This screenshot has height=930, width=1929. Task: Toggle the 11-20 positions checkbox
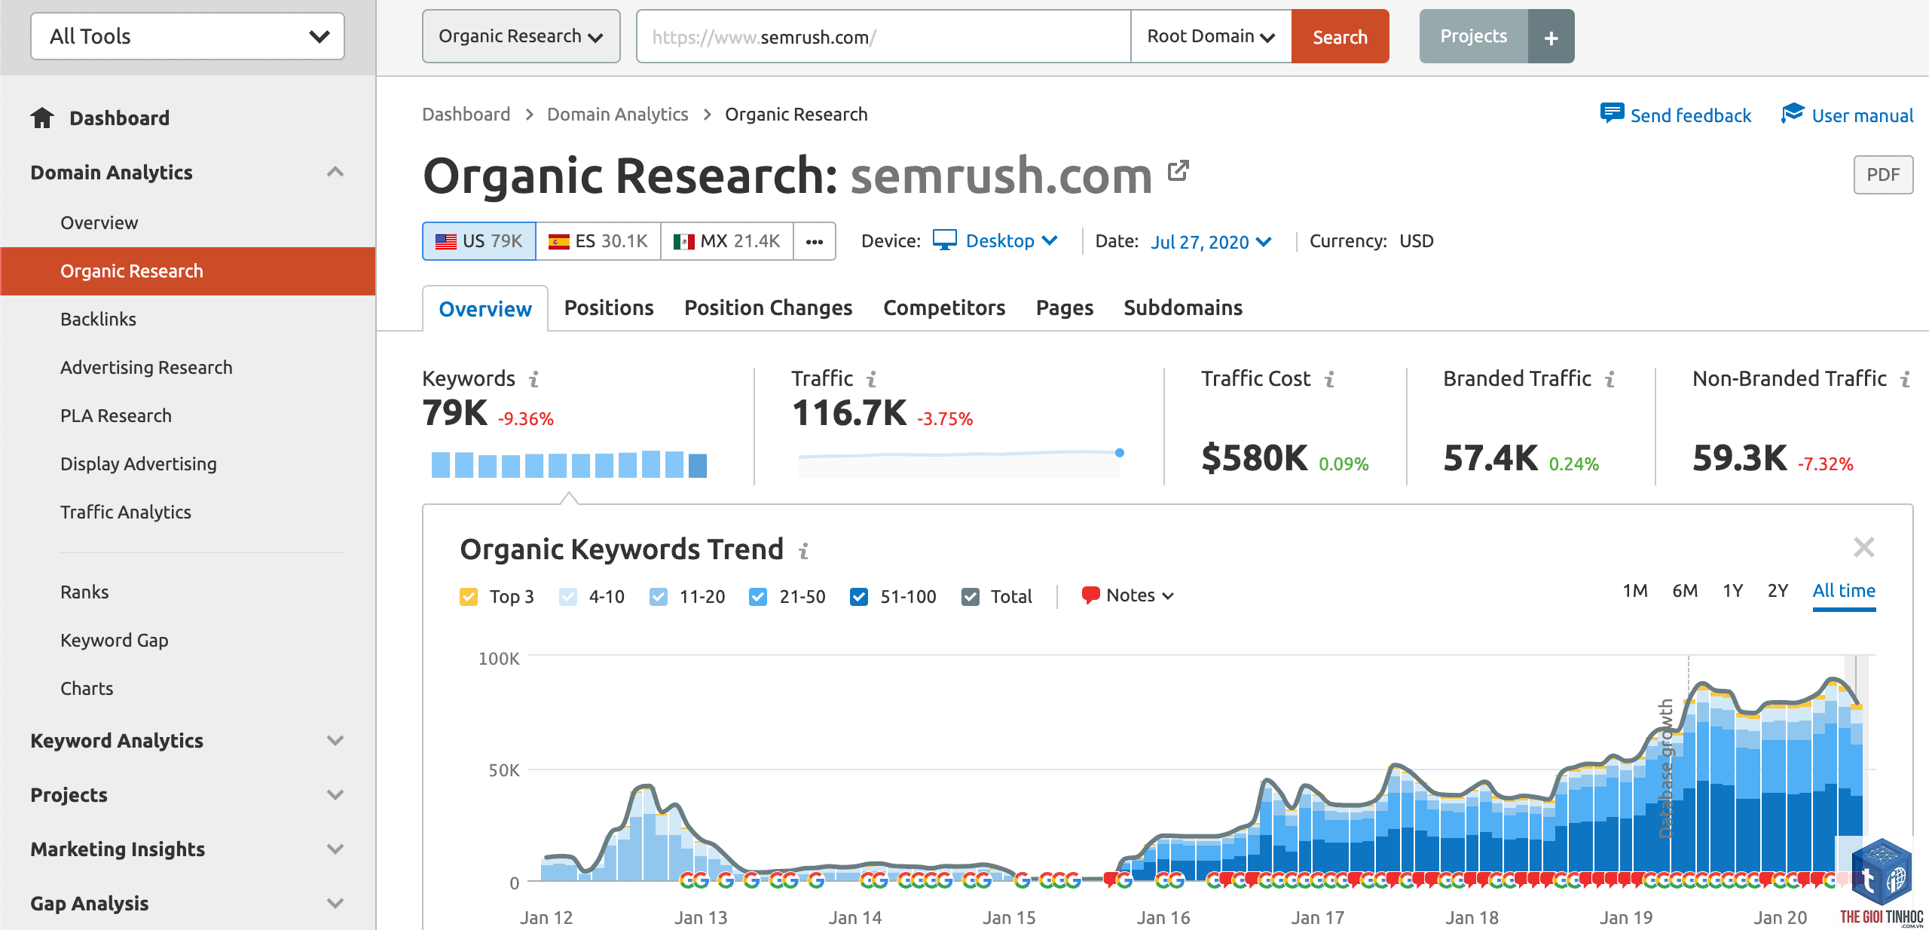659,597
